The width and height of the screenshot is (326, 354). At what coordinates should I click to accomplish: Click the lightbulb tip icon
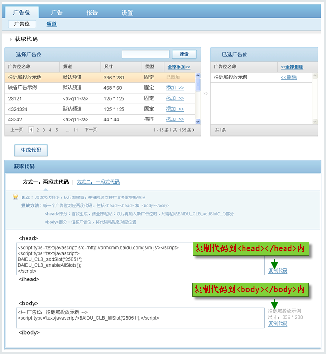point(15,197)
